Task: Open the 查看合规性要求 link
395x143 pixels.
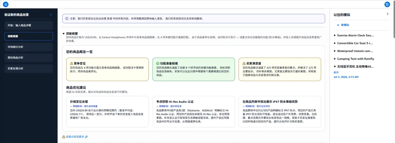Action: (75, 137)
